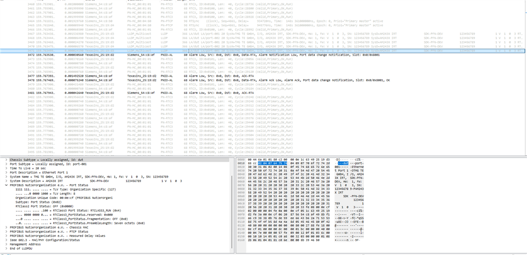Expand the Port Description row
527x255 pixels.
click(x=7, y=173)
